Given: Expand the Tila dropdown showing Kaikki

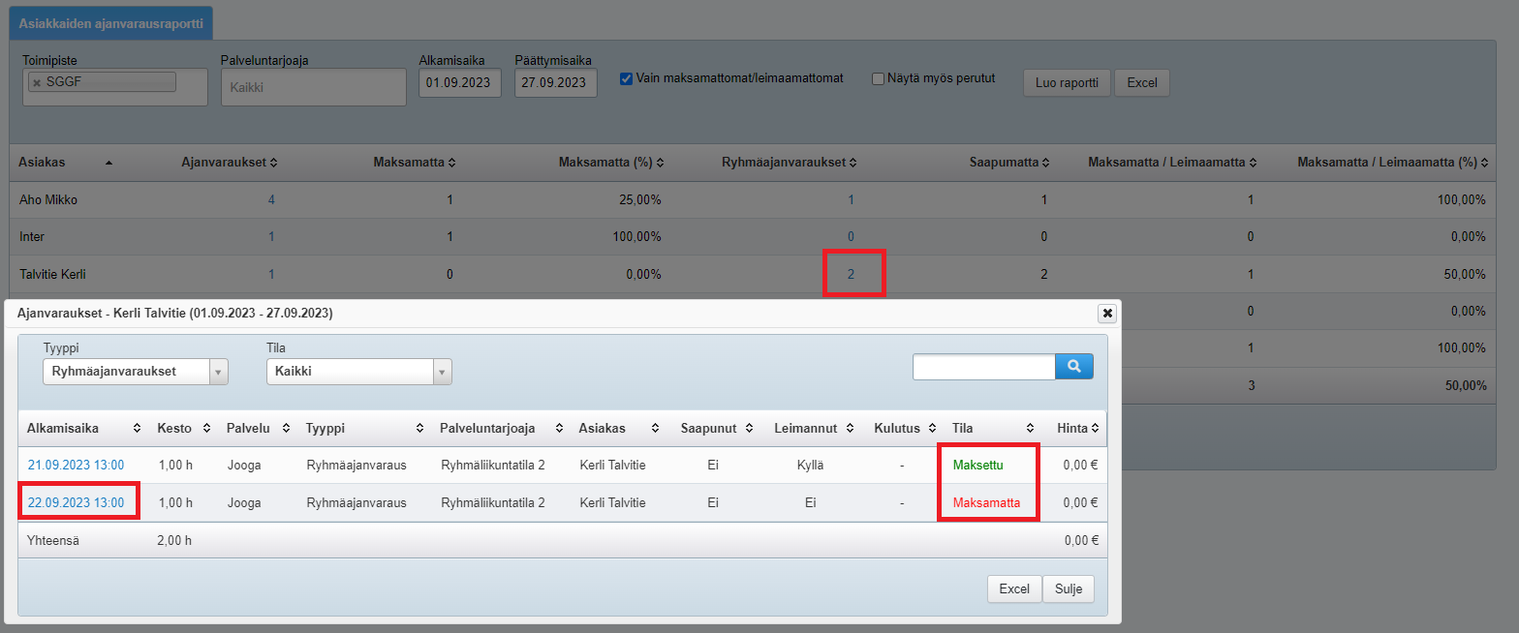Looking at the screenshot, I should 358,372.
